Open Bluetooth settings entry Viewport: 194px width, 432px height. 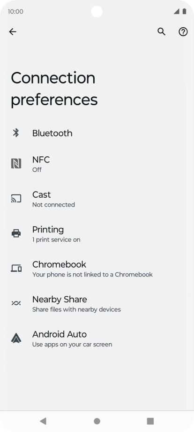(97, 133)
